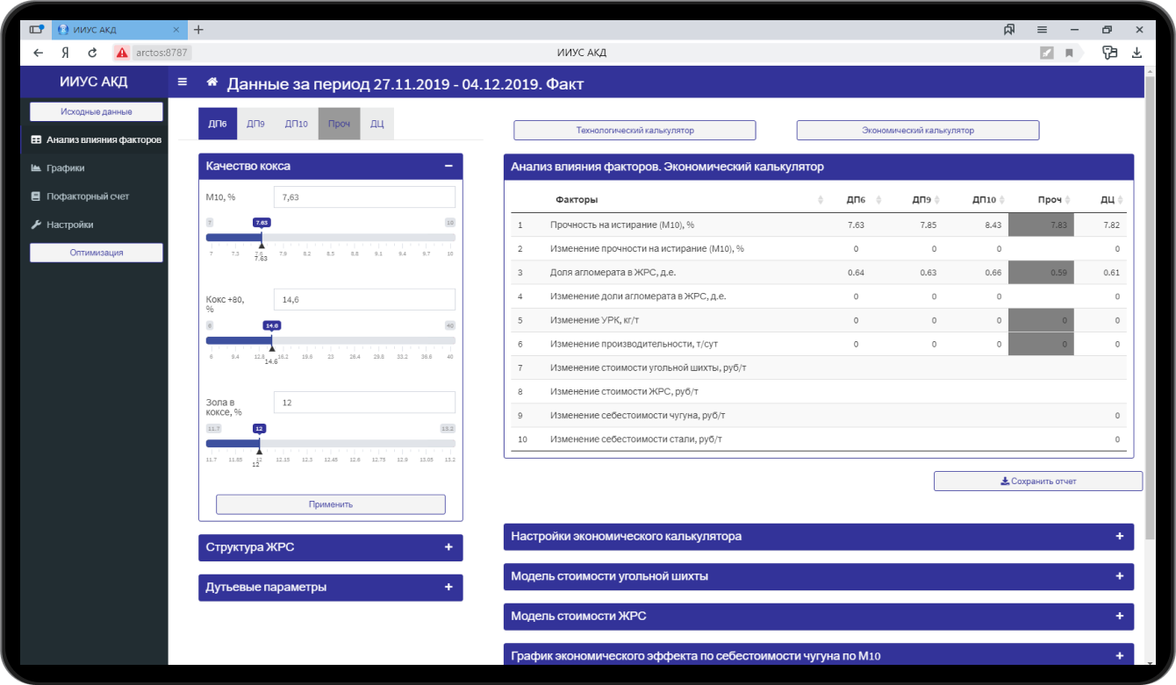Click the 8.43 cell in the ДП10 column
Viewport: 1176px width, 685px height.
994,225
